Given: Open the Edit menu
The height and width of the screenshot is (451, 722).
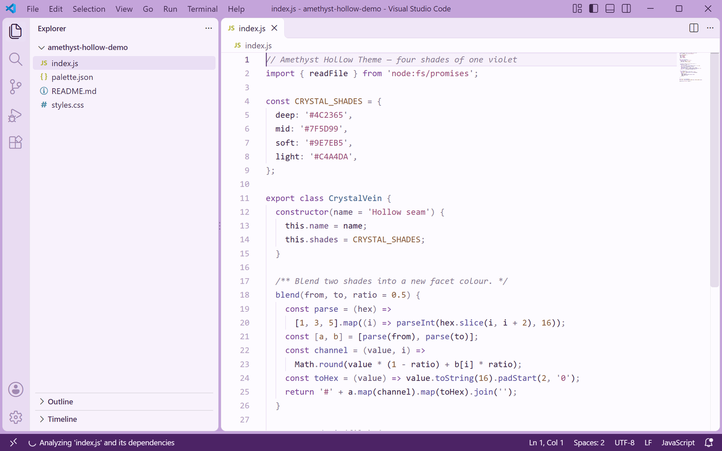Looking at the screenshot, I should click(56, 9).
